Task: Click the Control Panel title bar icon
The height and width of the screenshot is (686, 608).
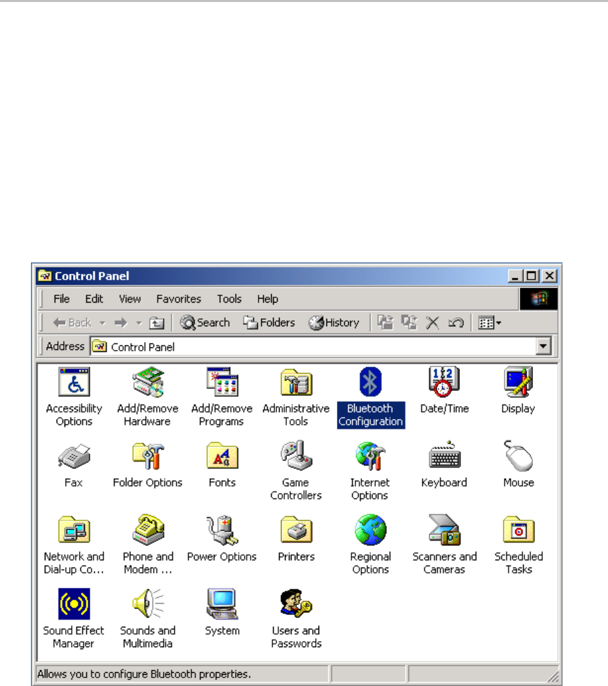Action: pos(45,276)
